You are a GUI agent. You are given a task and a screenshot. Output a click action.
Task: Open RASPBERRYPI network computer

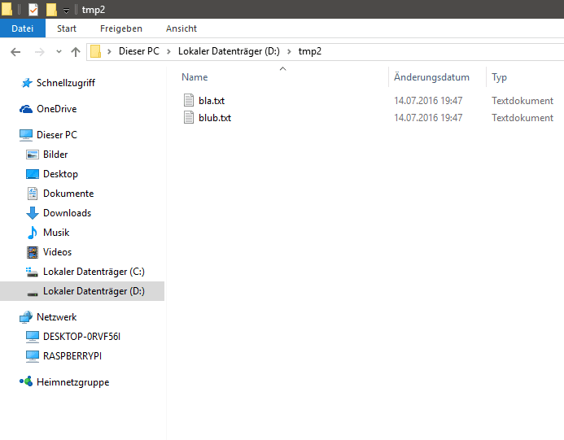point(72,356)
